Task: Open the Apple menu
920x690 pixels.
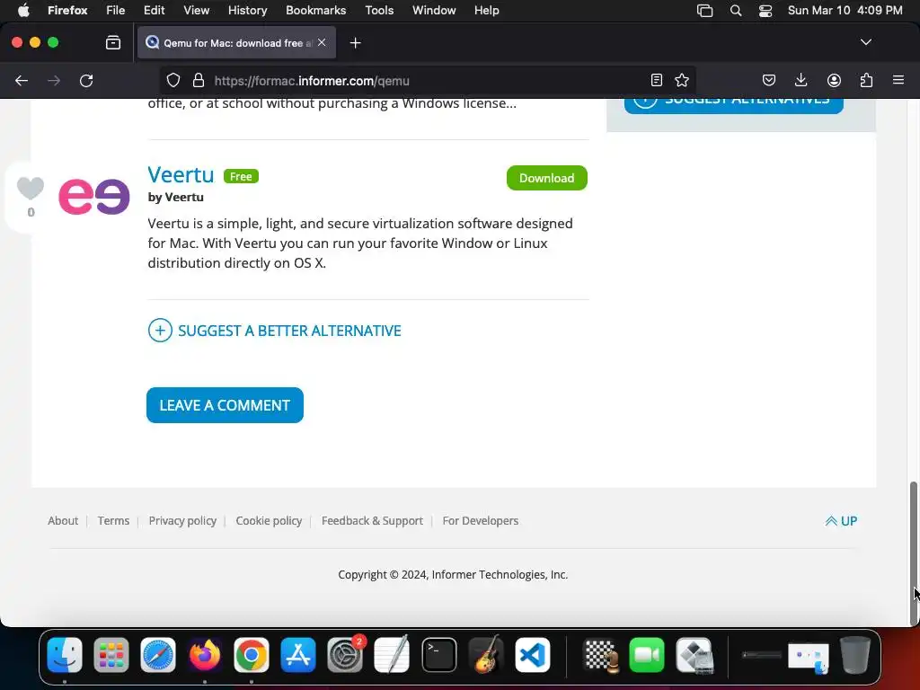Action: (x=22, y=10)
